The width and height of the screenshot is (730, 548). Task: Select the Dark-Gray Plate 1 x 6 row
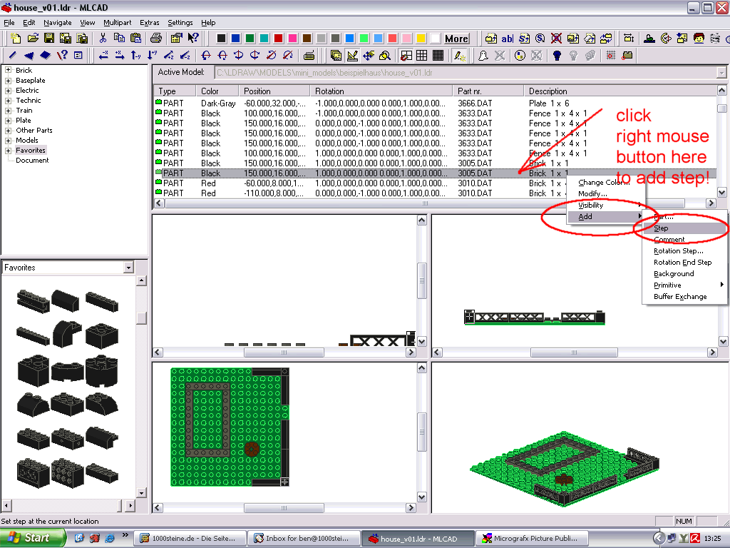435,103
